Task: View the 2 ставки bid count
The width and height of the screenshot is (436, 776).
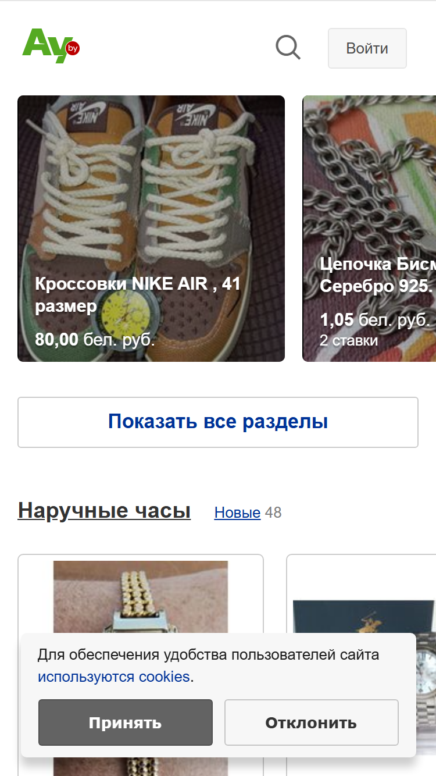Action: [349, 340]
